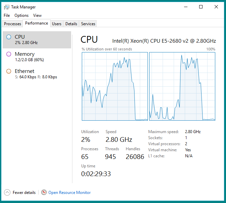
Task: Click the Fewer details label
Action: (24, 193)
